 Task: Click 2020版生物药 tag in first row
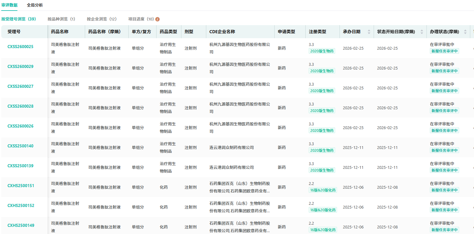322,51
